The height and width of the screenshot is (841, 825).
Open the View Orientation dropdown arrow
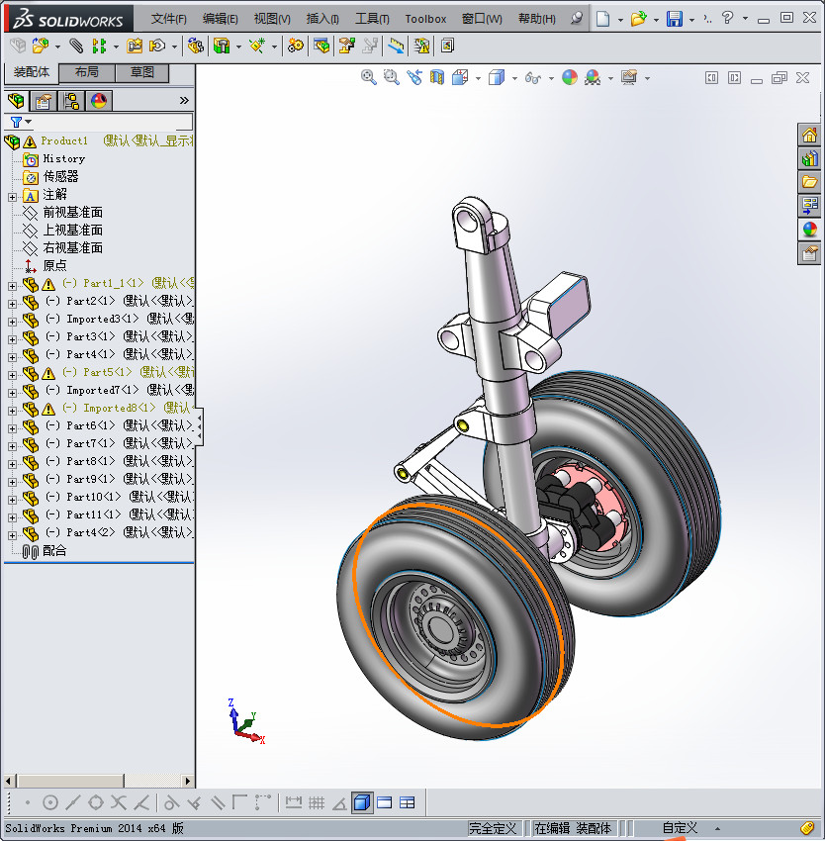pos(478,79)
